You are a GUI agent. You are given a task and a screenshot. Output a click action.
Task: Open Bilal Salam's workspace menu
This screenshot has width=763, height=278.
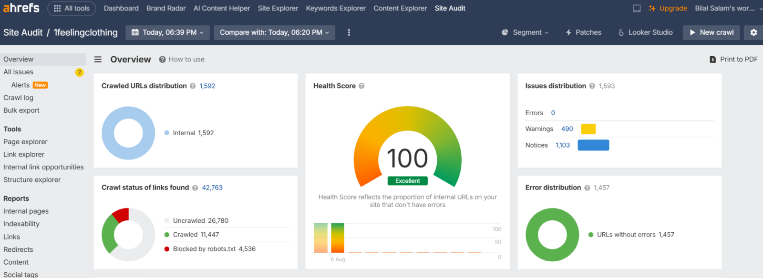pos(729,8)
